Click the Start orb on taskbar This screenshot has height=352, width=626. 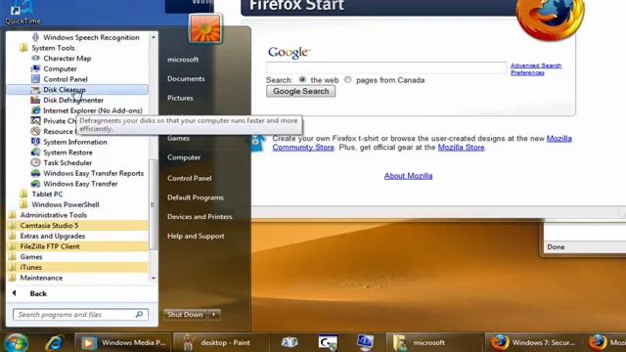click(x=16, y=343)
